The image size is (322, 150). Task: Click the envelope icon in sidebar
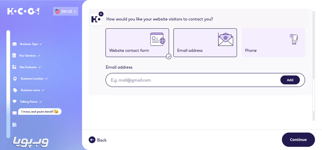coord(14,113)
